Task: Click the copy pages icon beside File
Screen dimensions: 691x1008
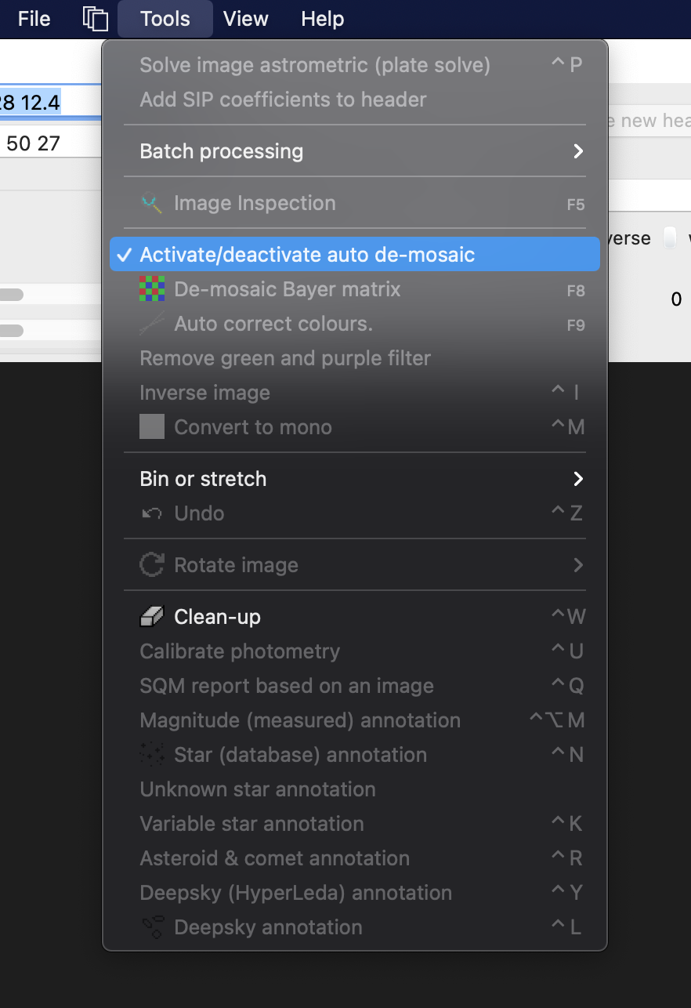Action: point(95,19)
